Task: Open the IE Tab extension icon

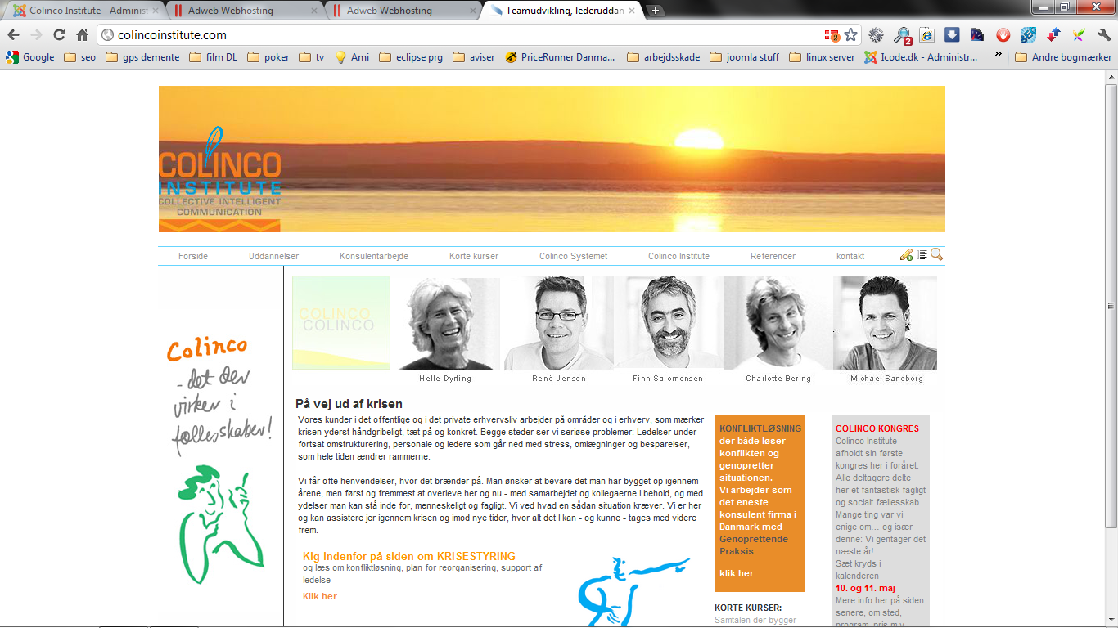Action: click(926, 35)
